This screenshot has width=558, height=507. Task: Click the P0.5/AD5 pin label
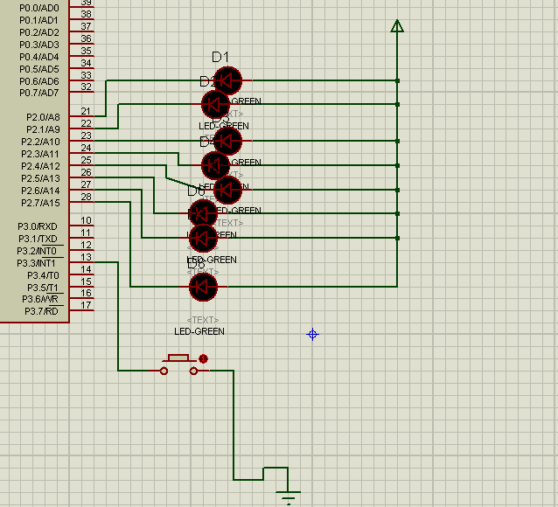(39, 69)
